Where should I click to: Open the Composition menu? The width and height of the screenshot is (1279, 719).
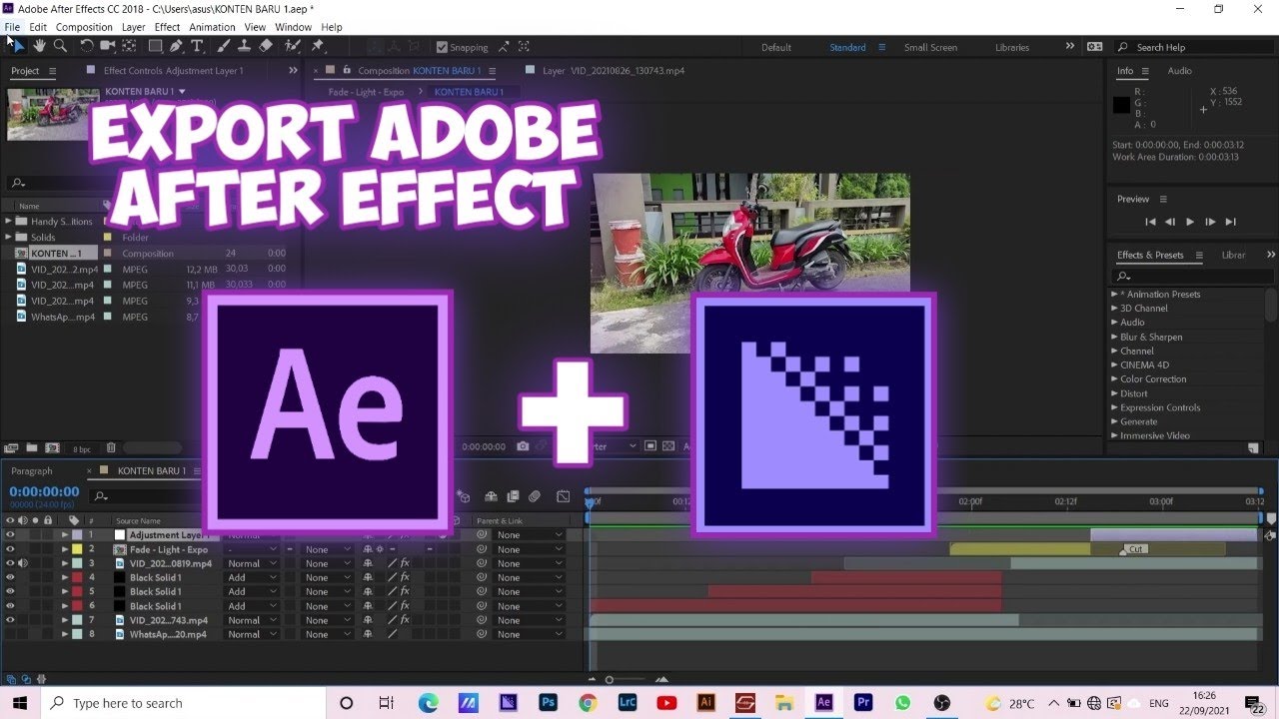click(84, 27)
